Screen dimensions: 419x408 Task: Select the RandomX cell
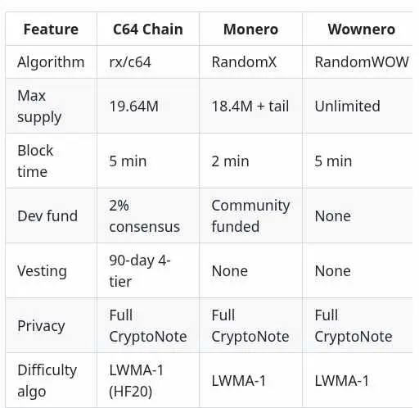click(x=250, y=62)
